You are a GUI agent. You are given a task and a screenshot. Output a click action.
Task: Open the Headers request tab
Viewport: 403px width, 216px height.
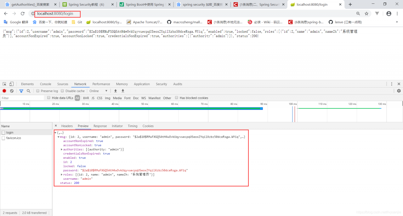(x=67, y=126)
